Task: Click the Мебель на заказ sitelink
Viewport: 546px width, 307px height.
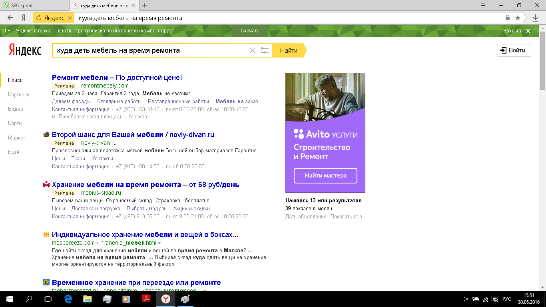Action: pyautogui.click(x=237, y=101)
